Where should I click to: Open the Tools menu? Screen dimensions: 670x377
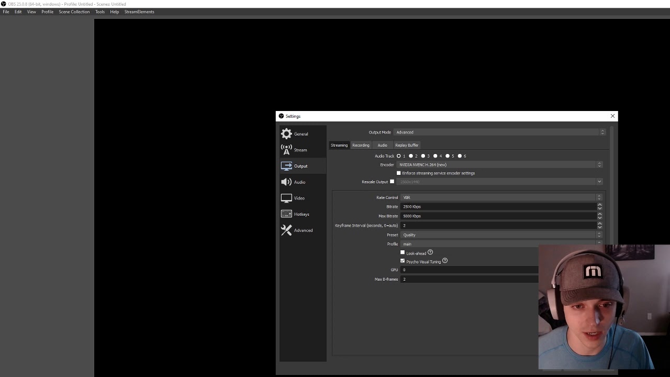[100, 12]
